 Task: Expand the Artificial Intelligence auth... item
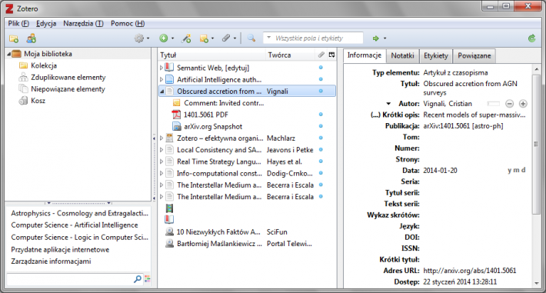coord(161,79)
